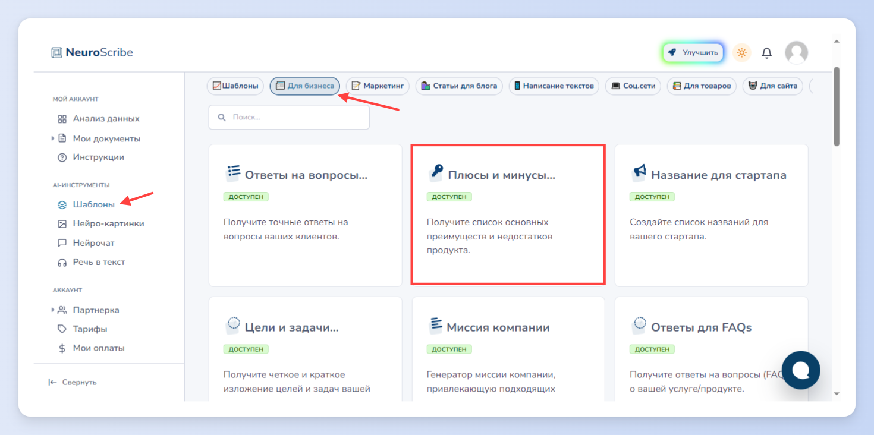Click the lines icon on Миссия компании card
Screen dimensions: 874x435
[436, 325]
